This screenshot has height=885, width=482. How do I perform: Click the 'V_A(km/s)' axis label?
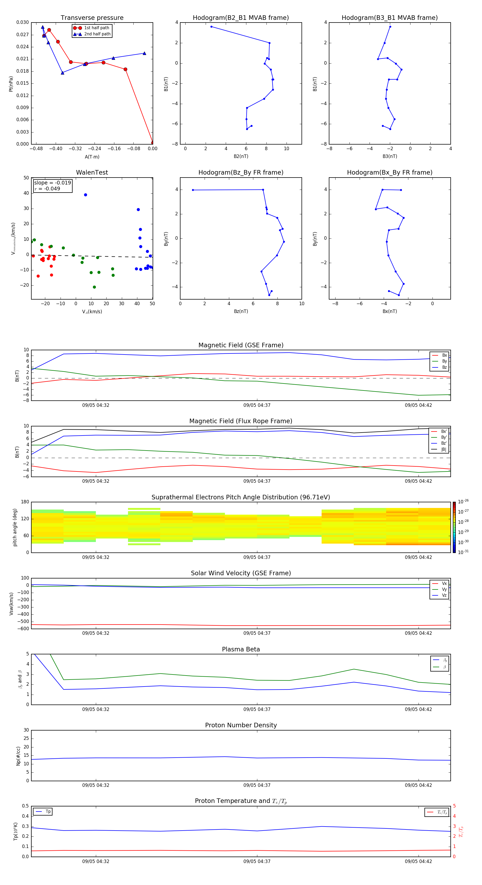(92, 312)
